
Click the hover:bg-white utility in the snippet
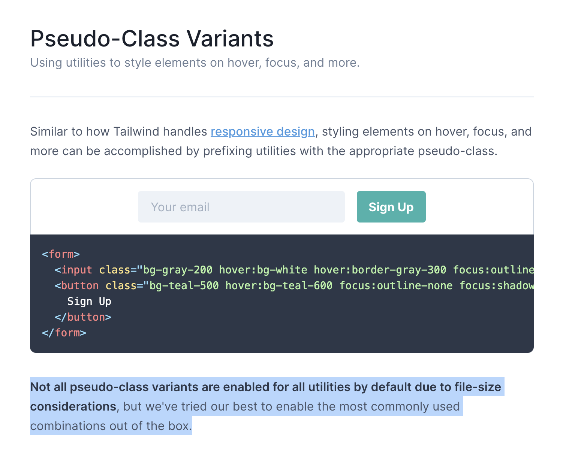point(263,270)
